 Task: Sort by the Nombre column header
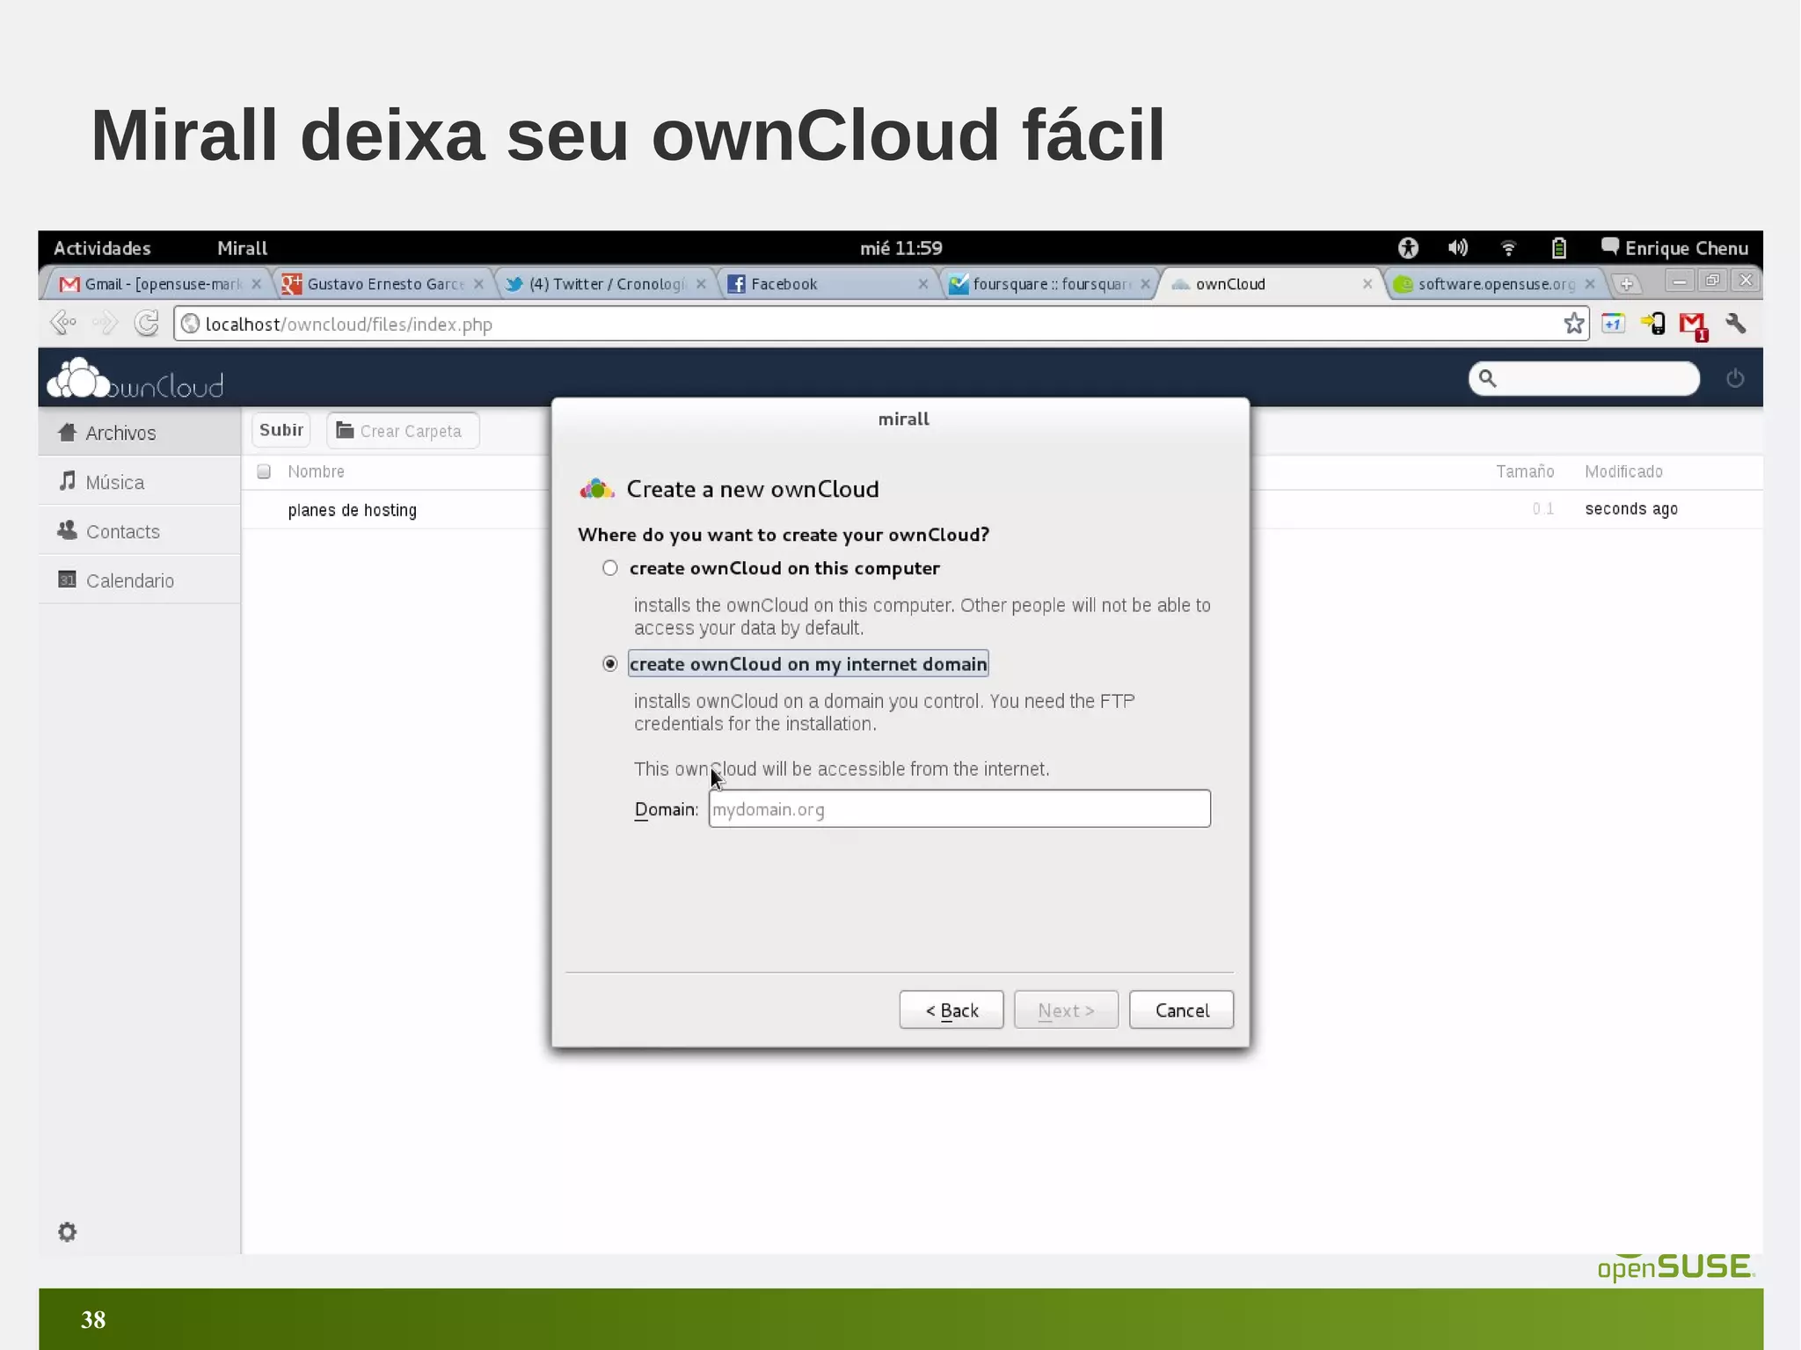point(316,471)
